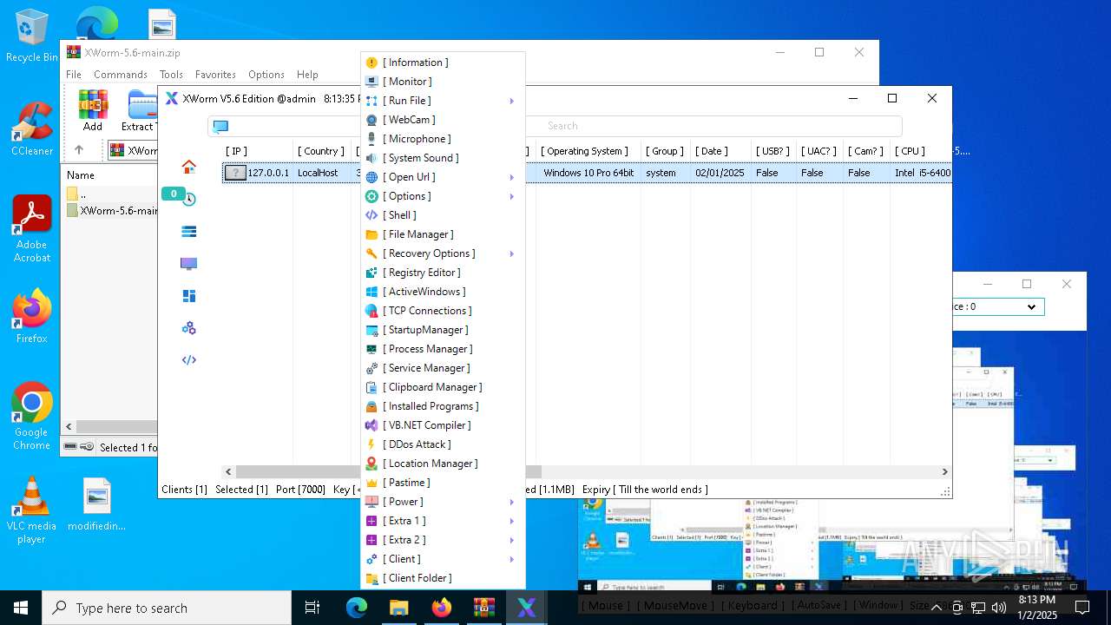Screen dimensions: 1111x625
Task: Click the blue icon left of Search
Action: (220, 127)
